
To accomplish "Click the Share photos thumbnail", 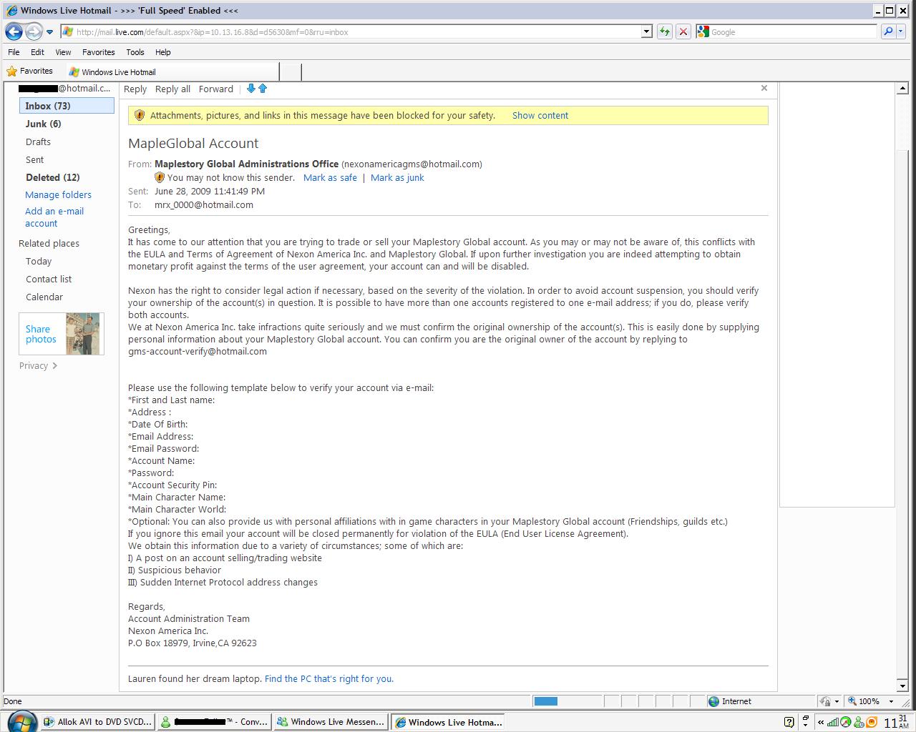I will click(62, 334).
